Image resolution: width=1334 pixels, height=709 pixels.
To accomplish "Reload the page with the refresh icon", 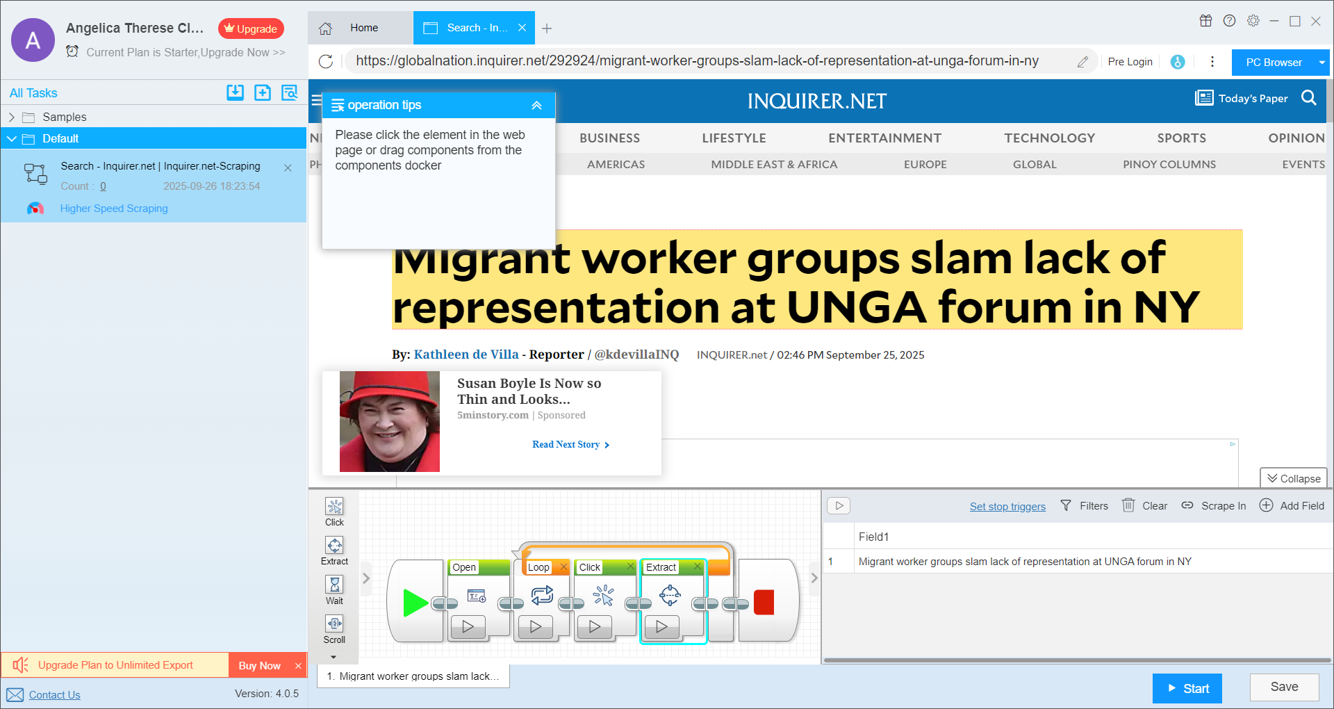I will [x=326, y=61].
